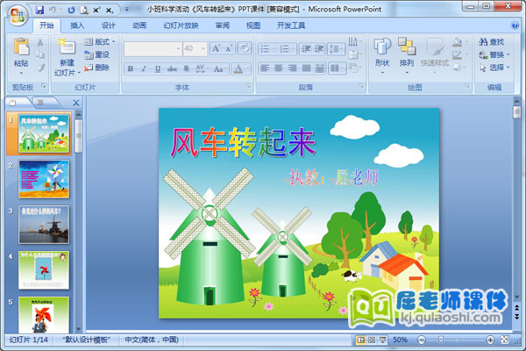Open the columns dropdown
This screenshot has height=351, width=526.
338,68
